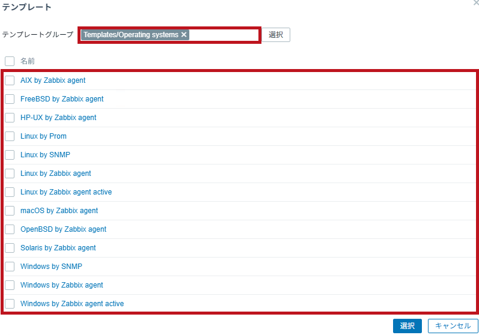This screenshot has width=479, height=335.
Task: Cancel with the キャンセル button
Action: [453, 326]
